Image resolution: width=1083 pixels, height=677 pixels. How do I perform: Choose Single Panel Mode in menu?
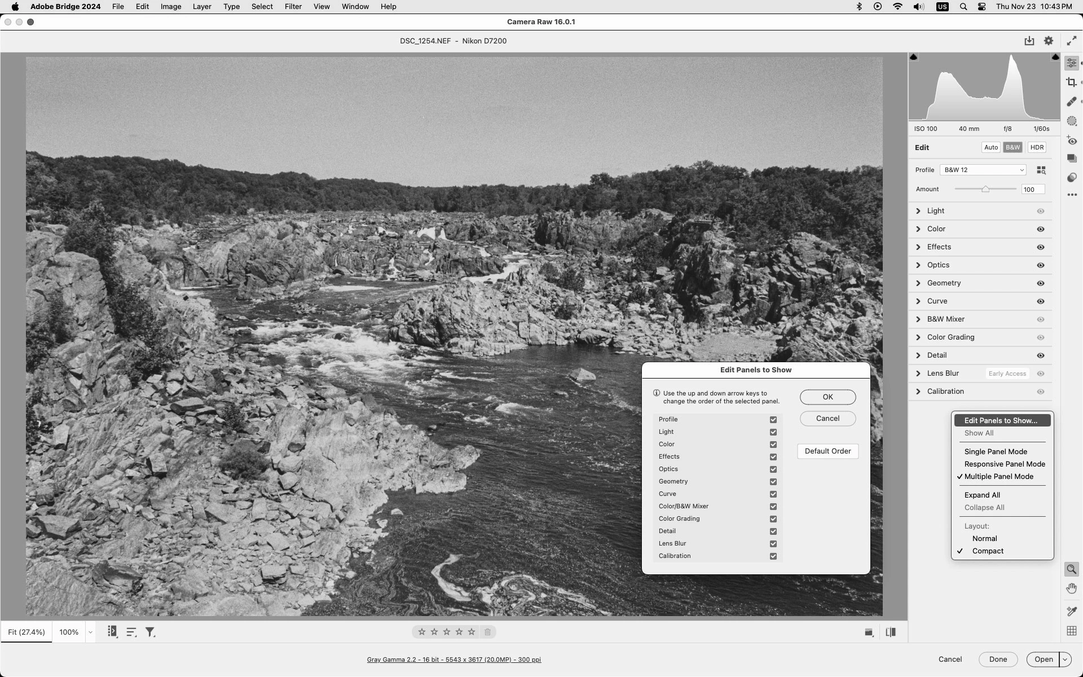[995, 451]
